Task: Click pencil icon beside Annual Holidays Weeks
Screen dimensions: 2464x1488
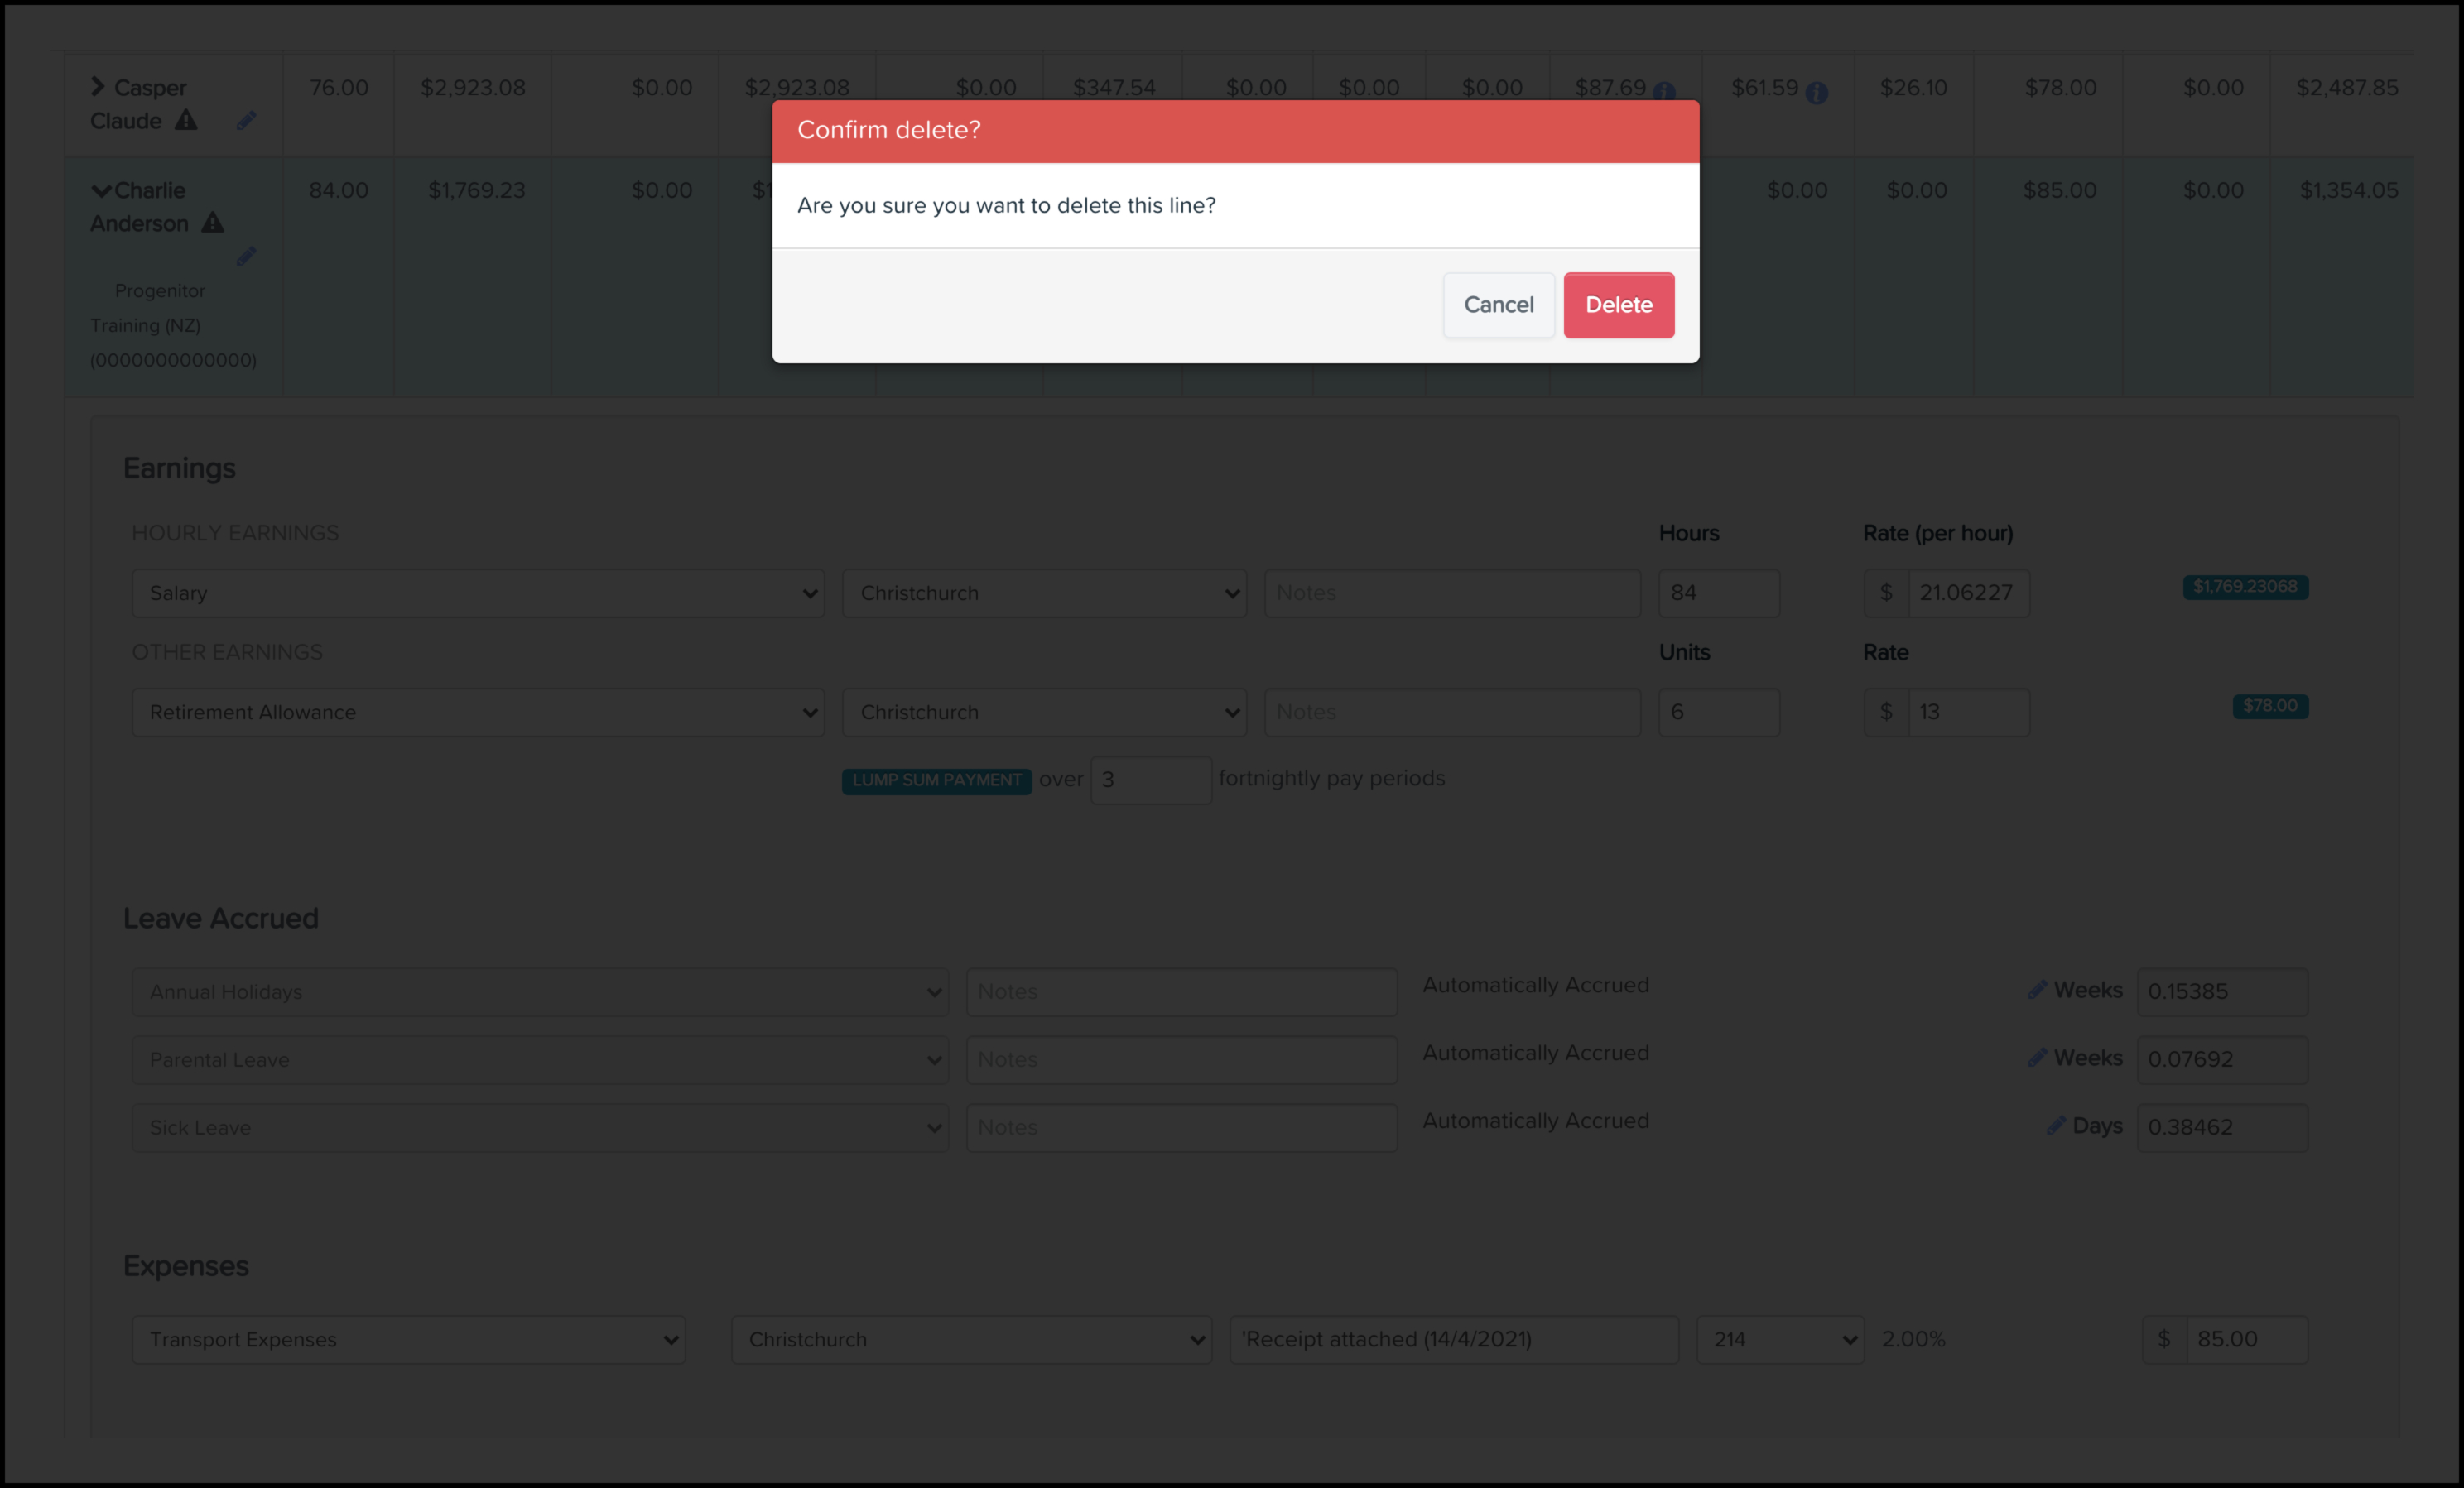Action: click(2036, 989)
